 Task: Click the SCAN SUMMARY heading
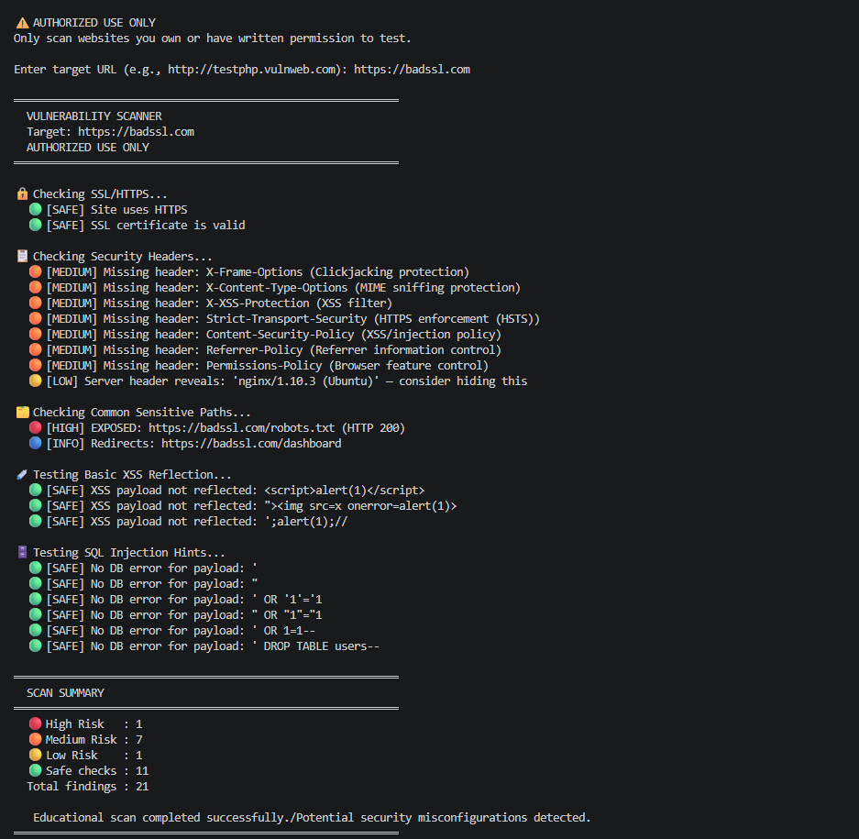pyautogui.click(x=65, y=693)
